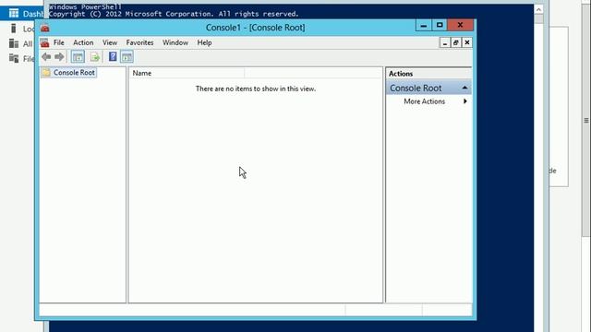Open the Action menu
Screen dimensions: 591x332
click(x=83, y=42)
